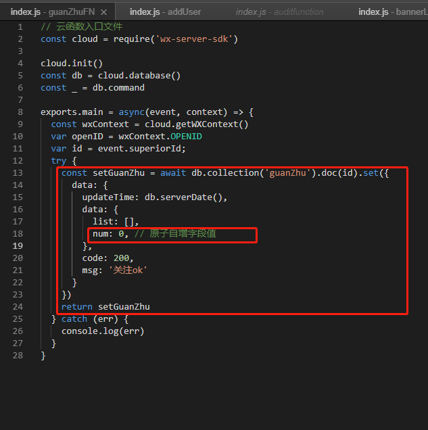Click the 'async' keyword on line 8
Viewport: 428px width, 430px height.
(x=131, y=112)
